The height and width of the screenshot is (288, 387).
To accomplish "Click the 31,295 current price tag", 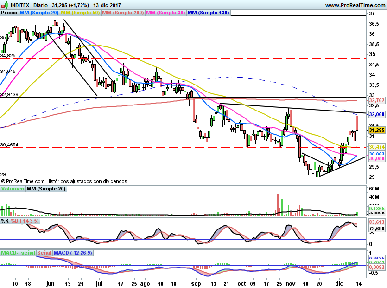I will pyautogui.click(x=377, y=130).
